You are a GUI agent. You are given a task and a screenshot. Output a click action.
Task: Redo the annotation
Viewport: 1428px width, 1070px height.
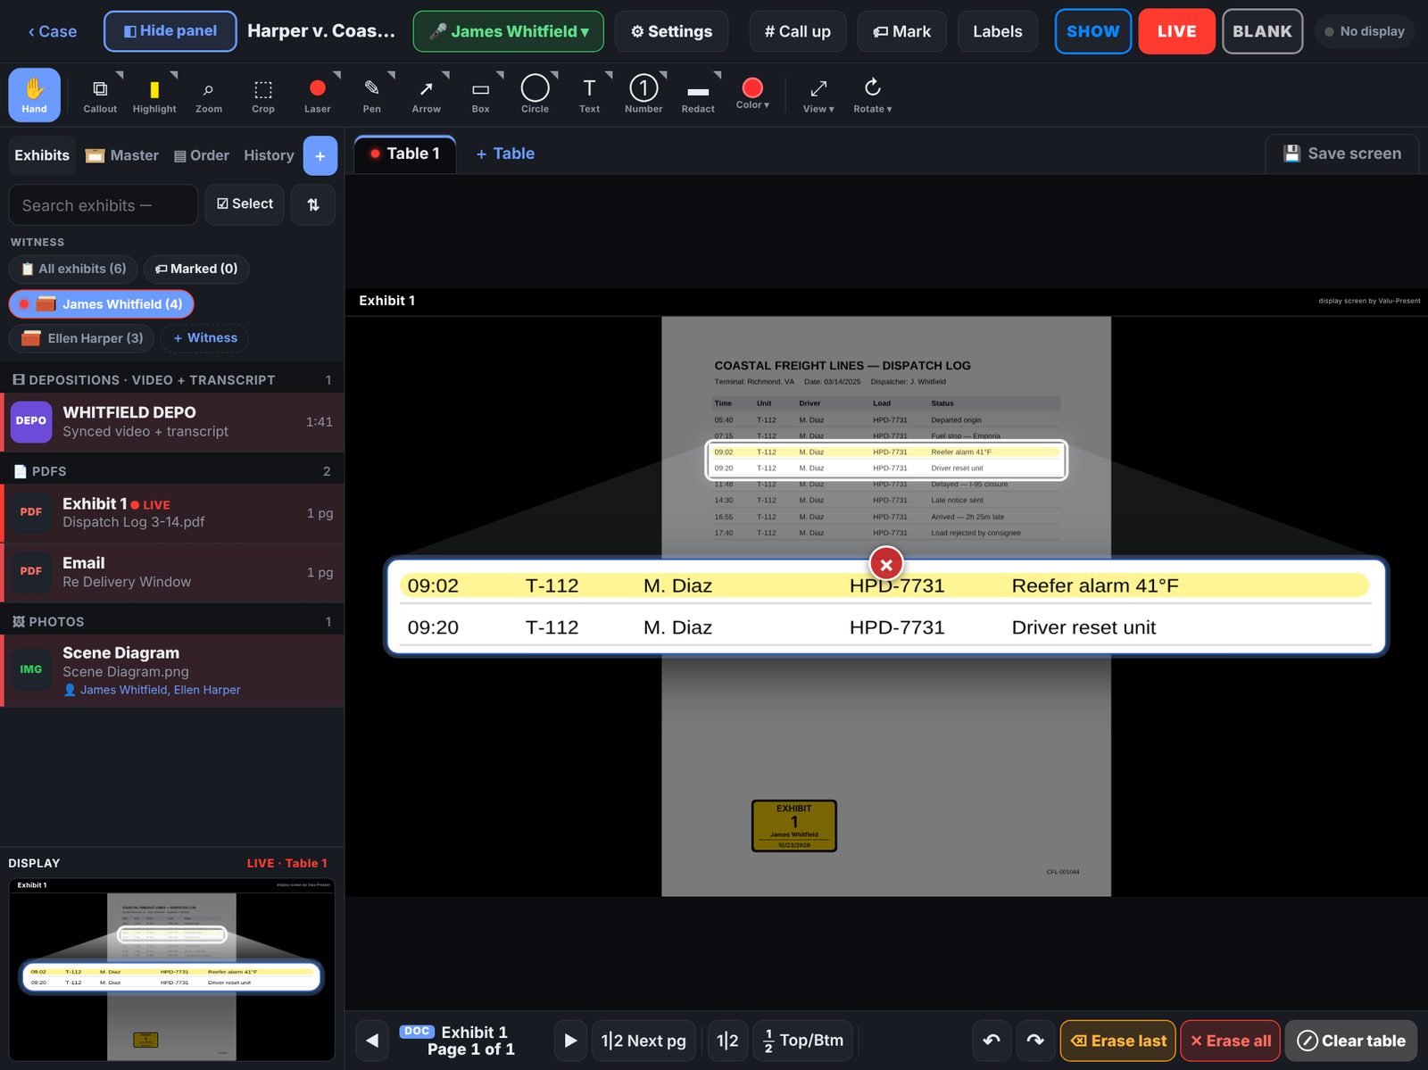pos(1035,1041)
